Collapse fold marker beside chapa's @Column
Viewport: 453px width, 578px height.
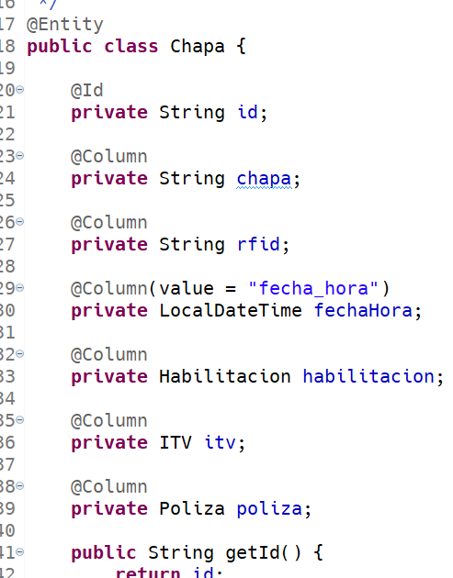click(20, 156)
